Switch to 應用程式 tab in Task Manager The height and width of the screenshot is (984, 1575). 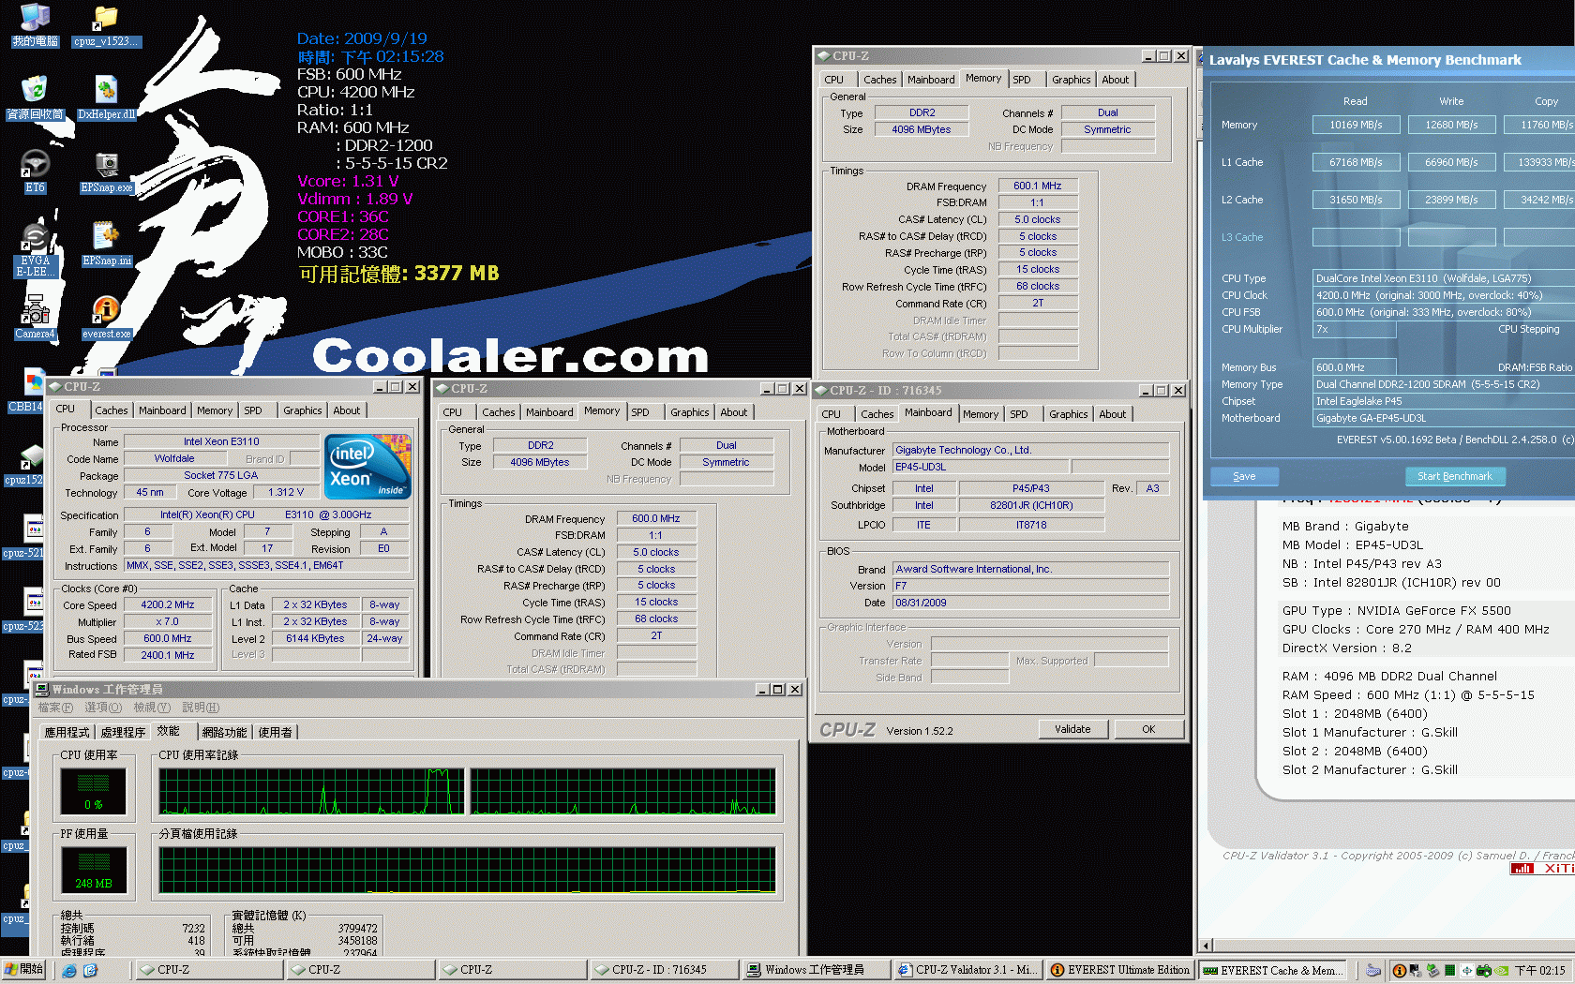pyautogui.click(x=67, y=733)
